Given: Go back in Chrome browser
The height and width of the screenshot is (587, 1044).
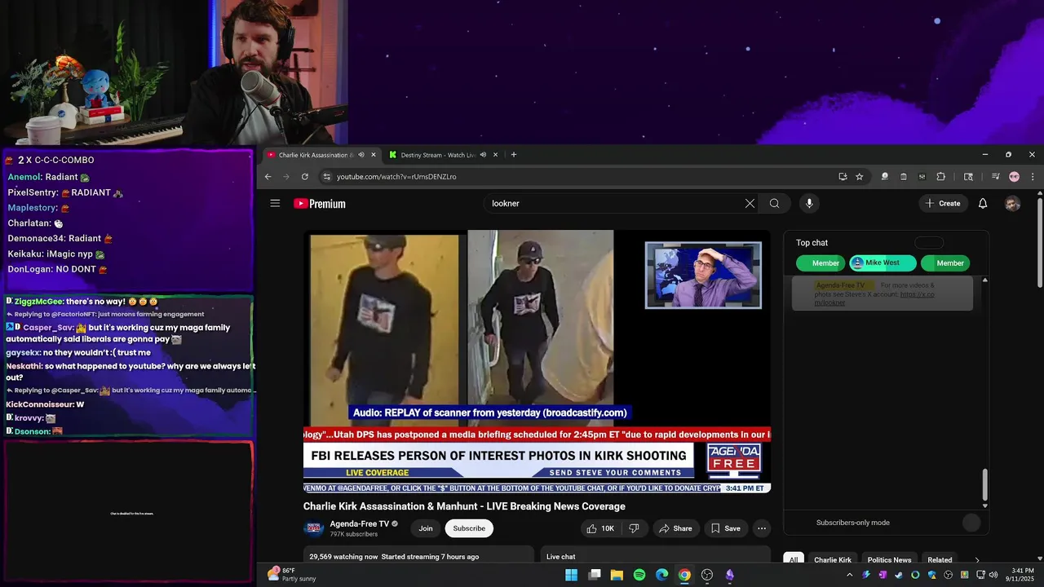Looking at the screenshot, I should [268, 176].
